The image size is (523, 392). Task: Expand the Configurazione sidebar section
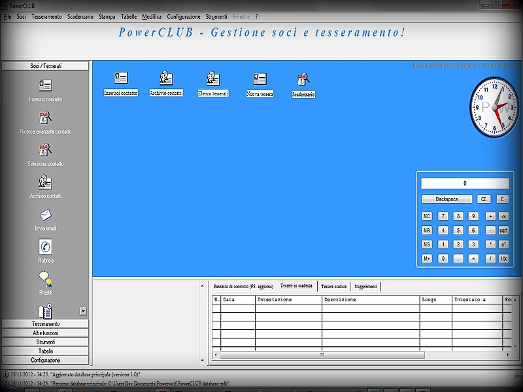45,360
